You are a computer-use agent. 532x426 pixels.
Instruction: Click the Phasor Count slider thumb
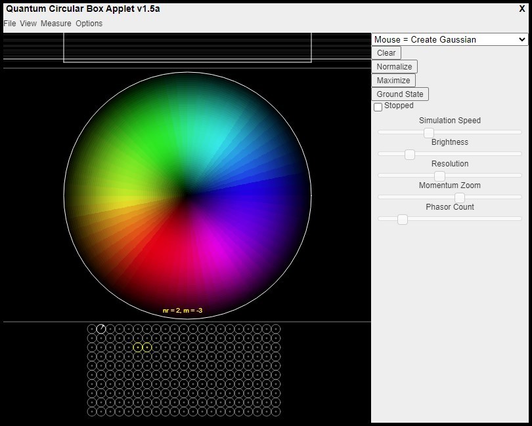click(x=403, y=219)
